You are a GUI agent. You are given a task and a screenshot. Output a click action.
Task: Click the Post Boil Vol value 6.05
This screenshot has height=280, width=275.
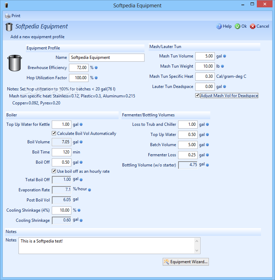point(62,200)
